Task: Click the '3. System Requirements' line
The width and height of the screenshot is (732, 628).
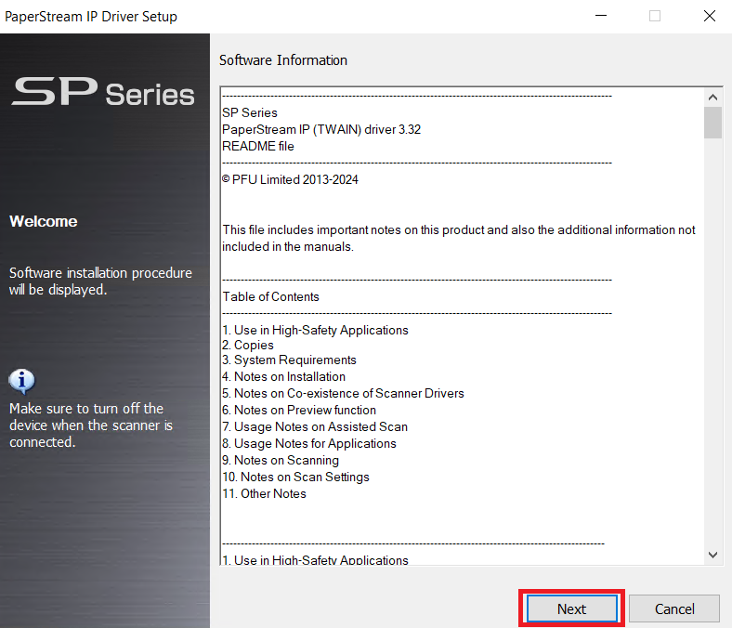Action: click(x=289, y=360)
